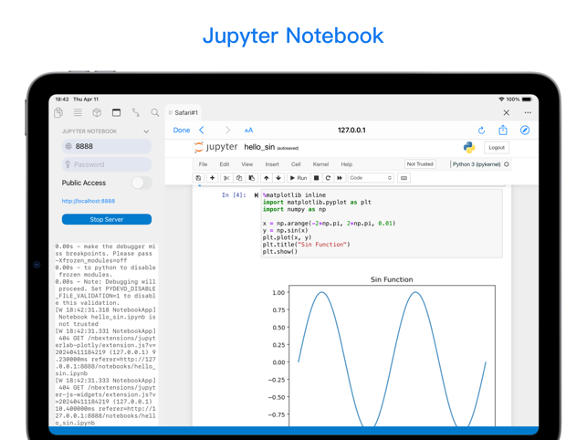This screenshot has height=440, width=587.
Task: Restart kernel and run all fast-forward icon
Action: [340, 178]
